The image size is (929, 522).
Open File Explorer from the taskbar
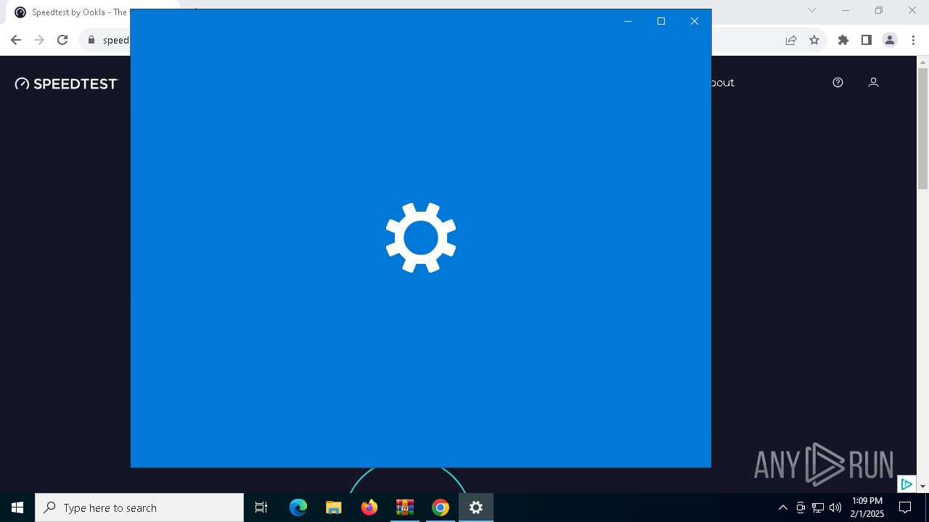point(334,507)
